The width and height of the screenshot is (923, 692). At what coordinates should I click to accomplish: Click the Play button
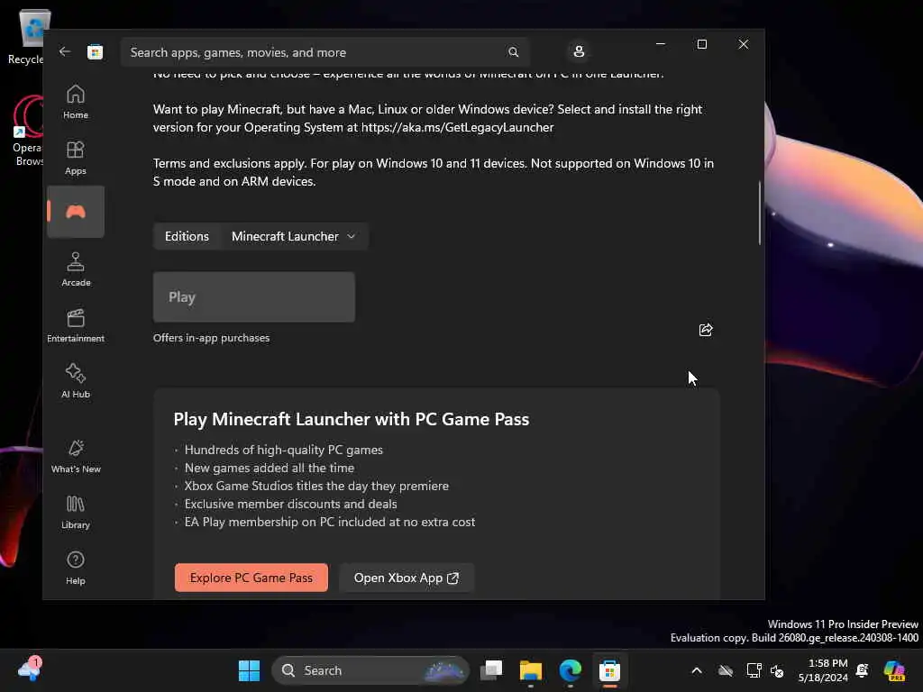click(253, 297)
